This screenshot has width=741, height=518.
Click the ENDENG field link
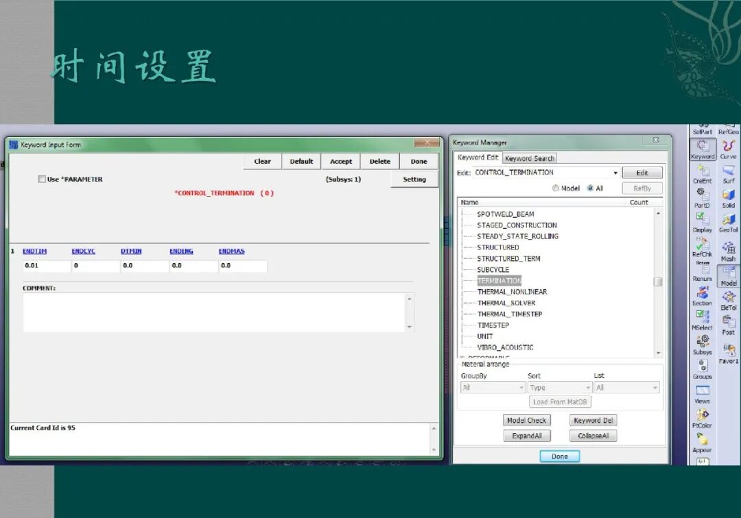(181, 251)
